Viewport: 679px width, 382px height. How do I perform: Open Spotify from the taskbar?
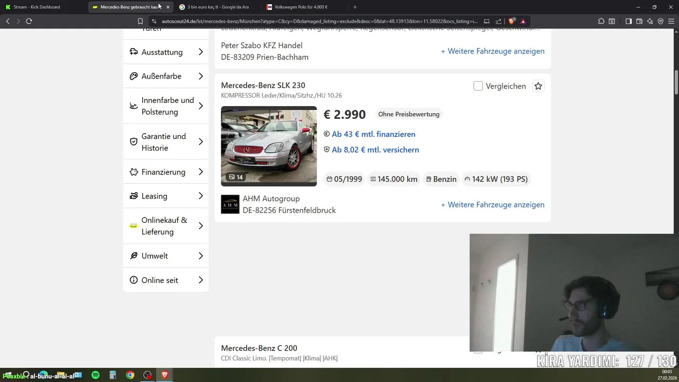(x=95, y=375)
